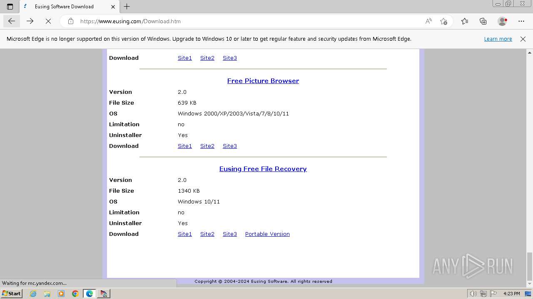Open the browser profile menu

(503, 21)
